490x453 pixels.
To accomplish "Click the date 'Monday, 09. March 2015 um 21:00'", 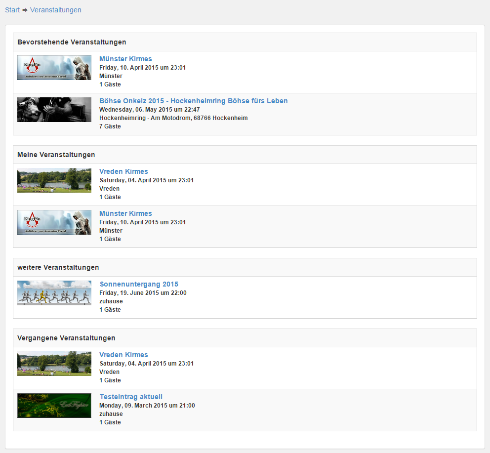I will tap(147, 406).
